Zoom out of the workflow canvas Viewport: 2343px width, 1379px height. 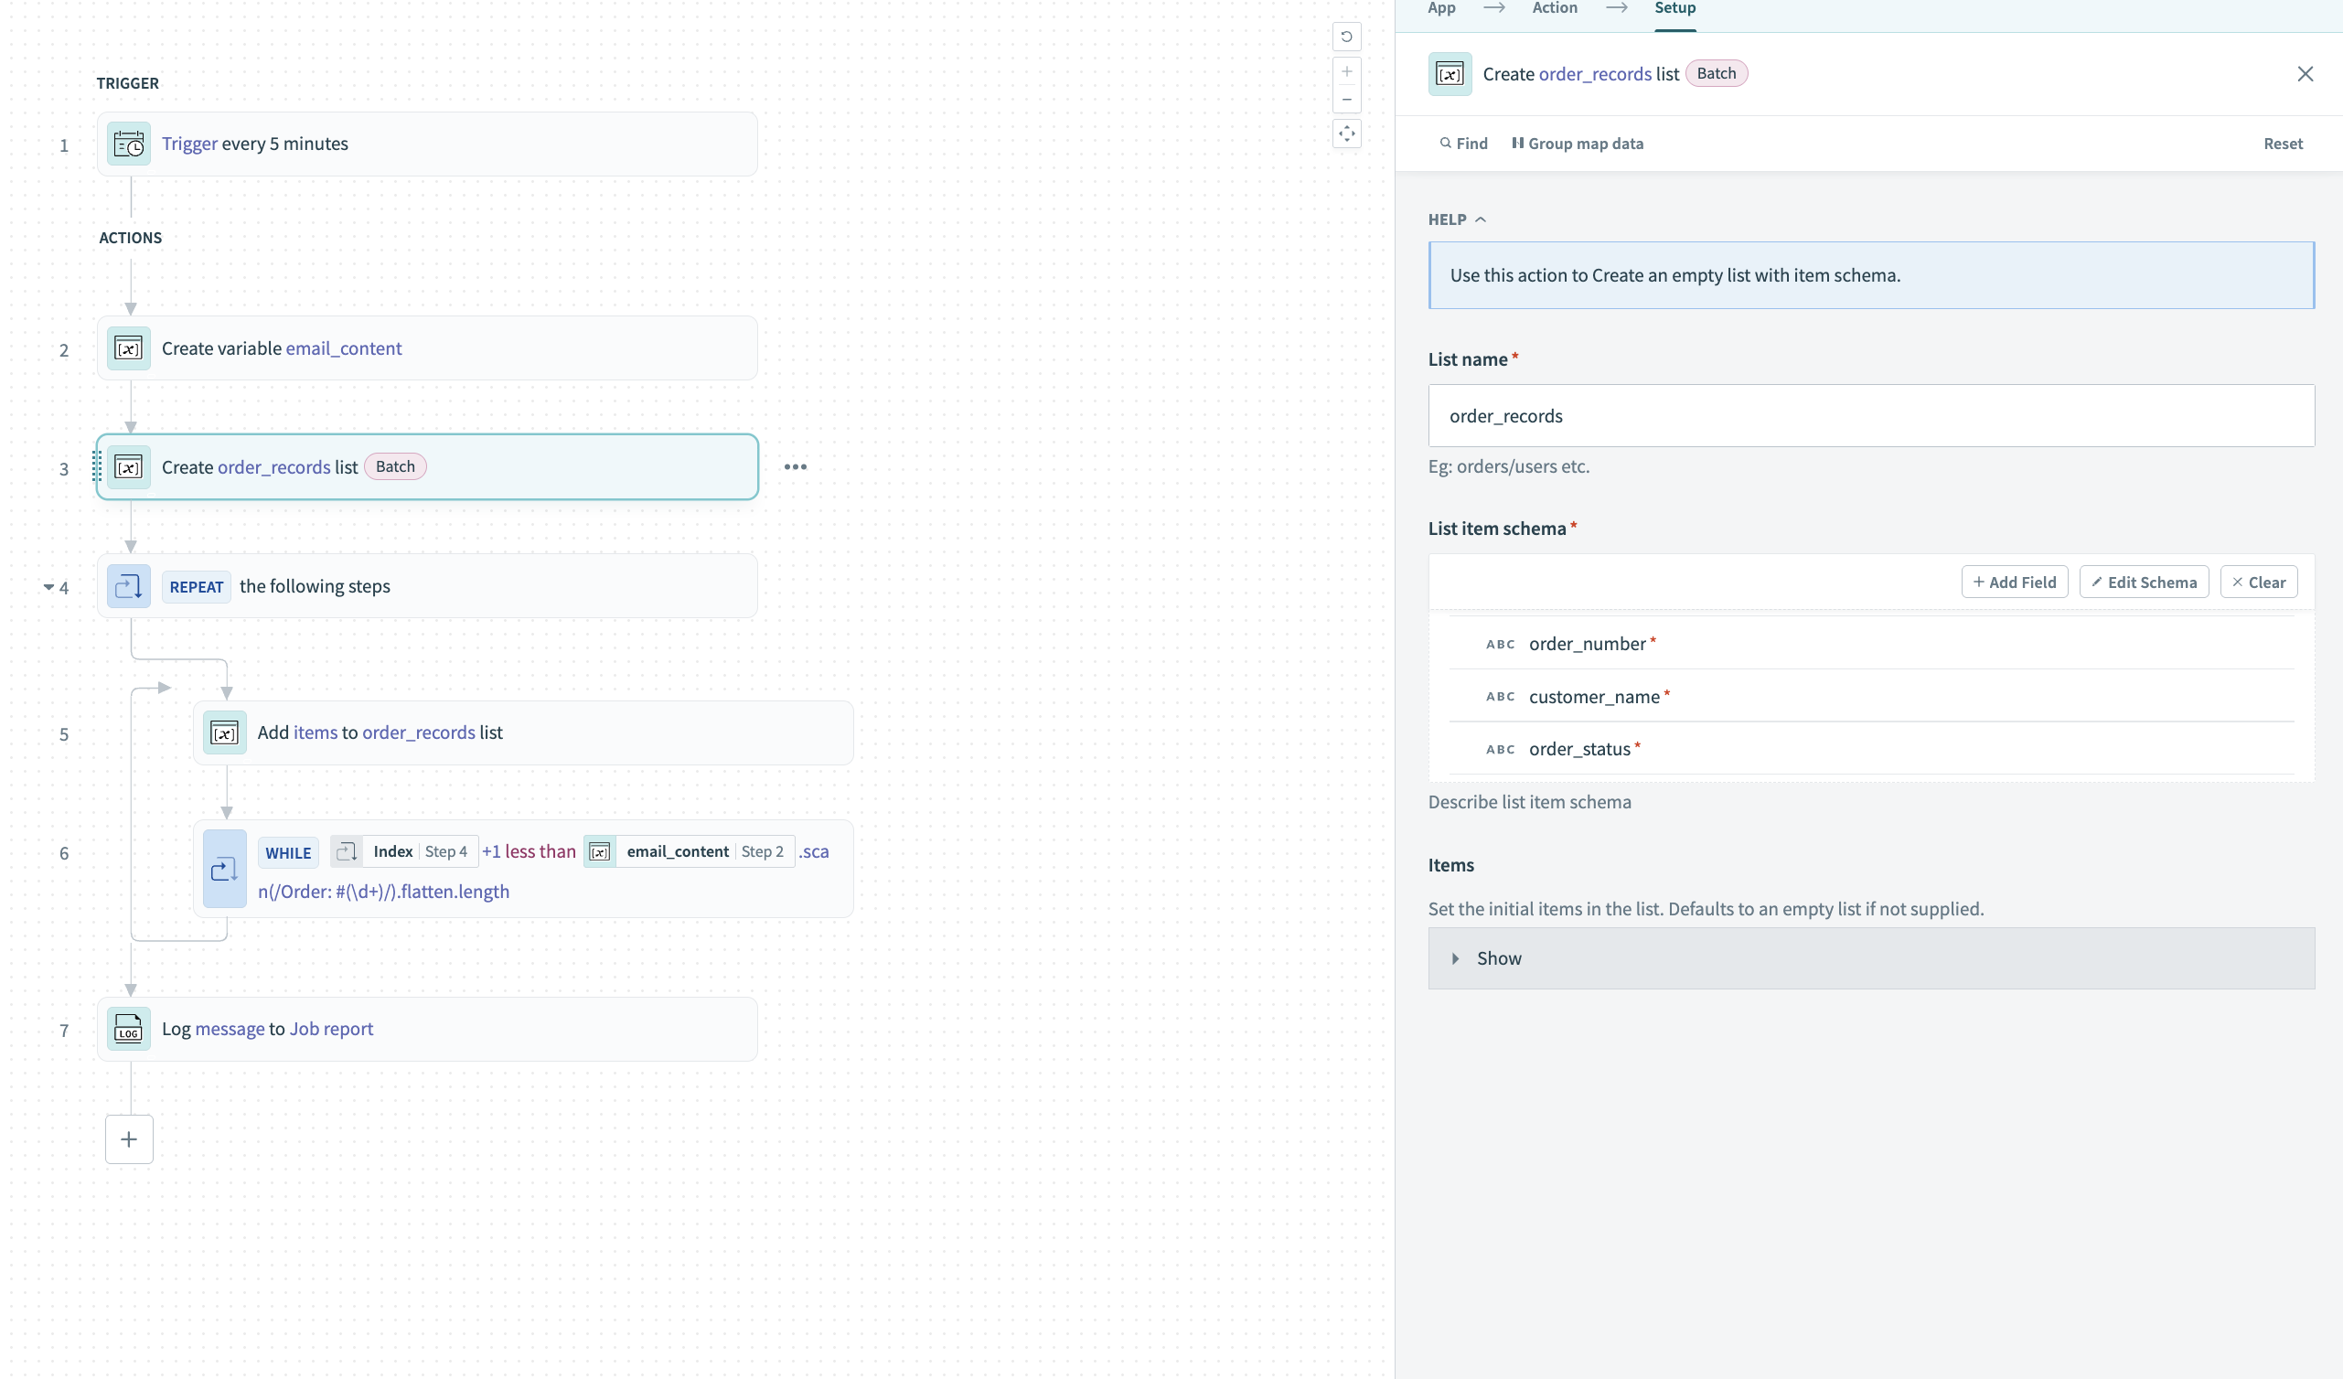[x=1346, y=100]
